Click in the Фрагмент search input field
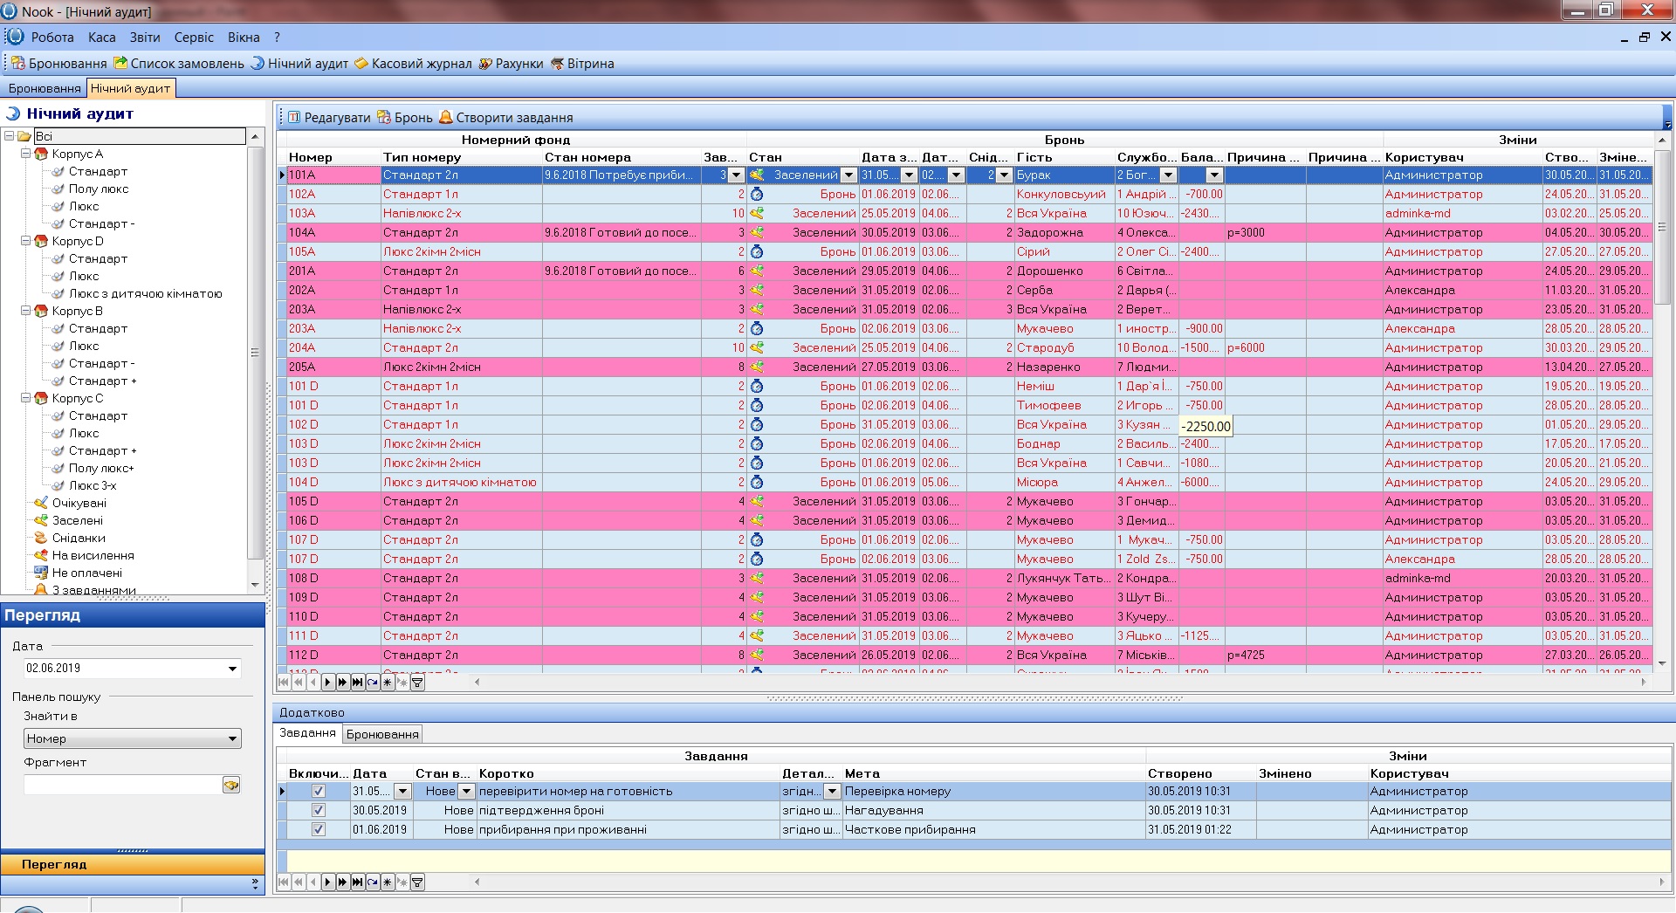This screenshot has width=1676, height=913. point(122,786)
